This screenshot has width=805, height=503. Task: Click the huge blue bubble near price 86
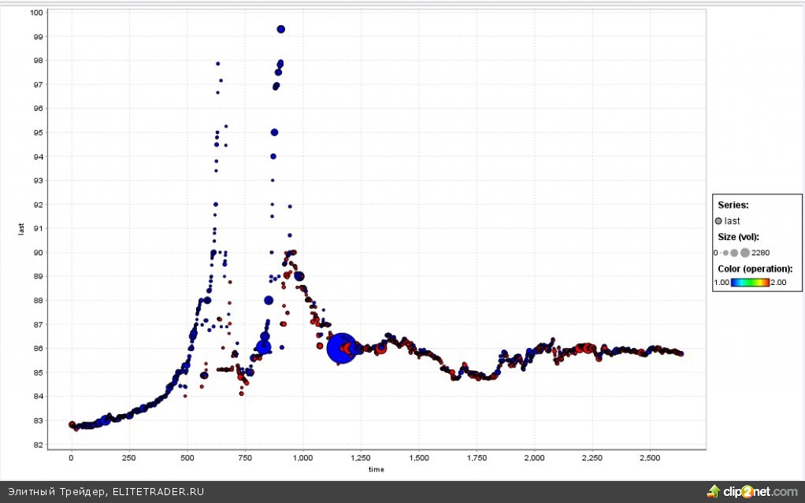[342, 349]
